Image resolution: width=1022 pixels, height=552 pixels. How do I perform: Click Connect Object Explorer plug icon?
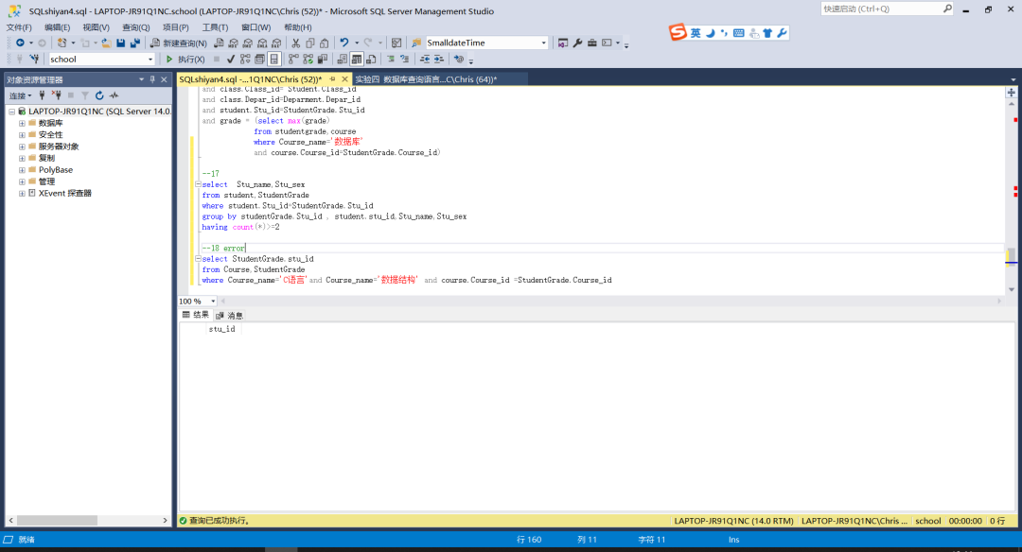point(42,95)
